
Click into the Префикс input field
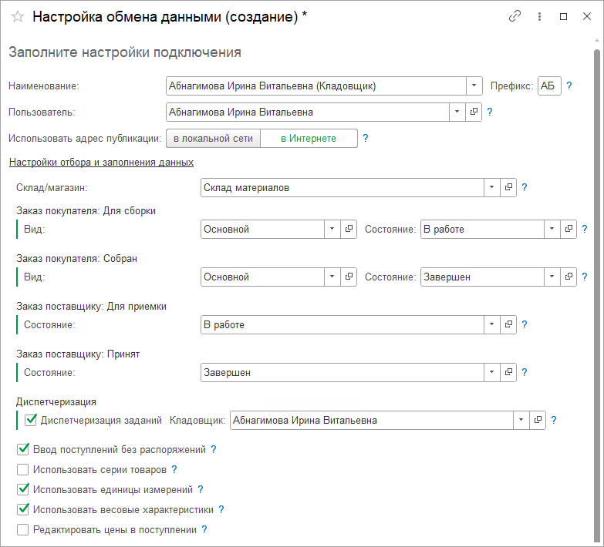click(548, 86)
